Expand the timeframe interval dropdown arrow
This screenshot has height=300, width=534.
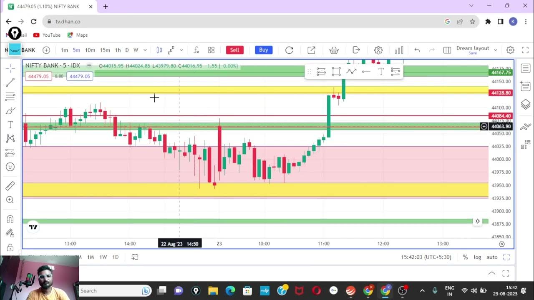(145, 50)
